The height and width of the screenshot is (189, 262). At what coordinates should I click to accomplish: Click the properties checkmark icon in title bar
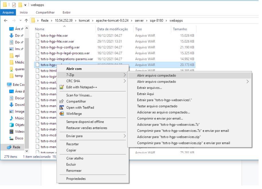coord(14,5)
